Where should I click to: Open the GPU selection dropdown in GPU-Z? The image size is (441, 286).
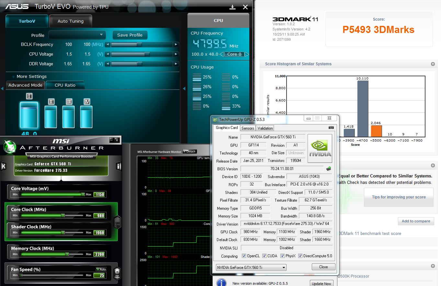tap(251, 268)
